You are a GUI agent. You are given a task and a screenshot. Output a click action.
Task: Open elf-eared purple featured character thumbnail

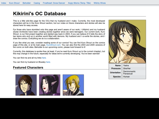point(50,85)
